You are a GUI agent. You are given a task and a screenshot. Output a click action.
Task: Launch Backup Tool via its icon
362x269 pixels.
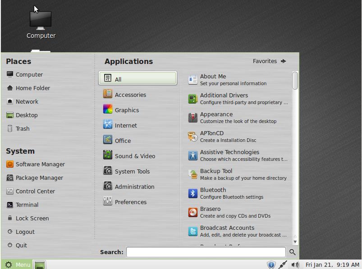tap(193, 174)
